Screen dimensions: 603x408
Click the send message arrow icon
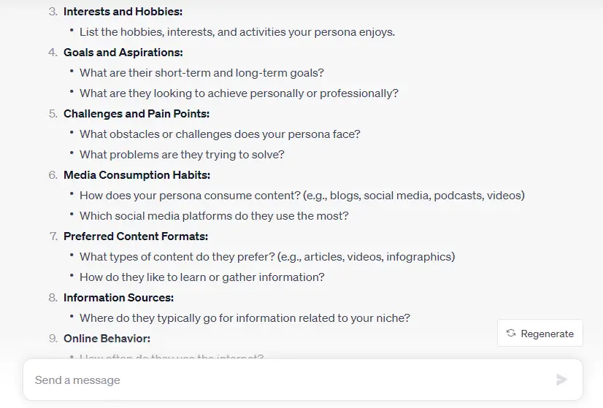click(561, 380)
